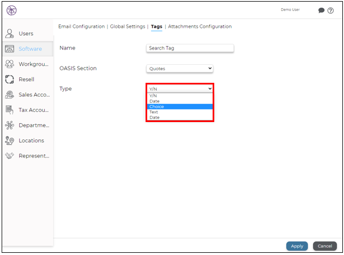344x255 pixels.
Task: Click the Locations map pin icon
Action: click(x=9, y=141)
